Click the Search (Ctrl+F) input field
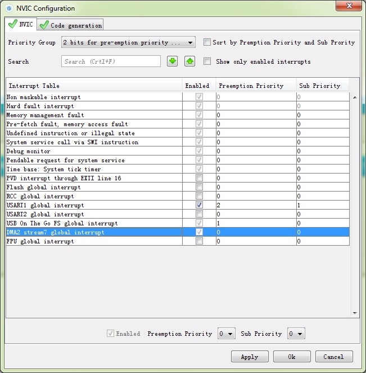Viewport: 366px width, 373px height. 111,61
